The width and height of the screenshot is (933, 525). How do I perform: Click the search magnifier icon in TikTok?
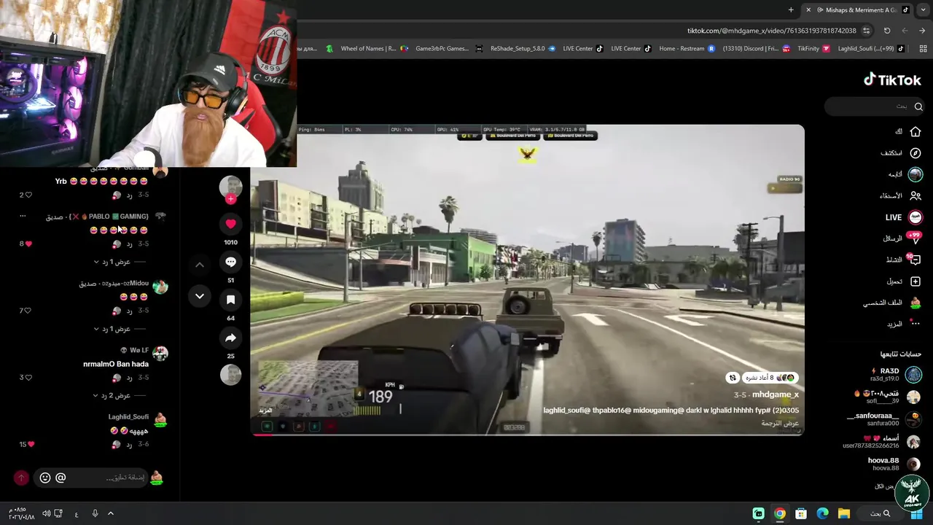[x=918, y=106]
